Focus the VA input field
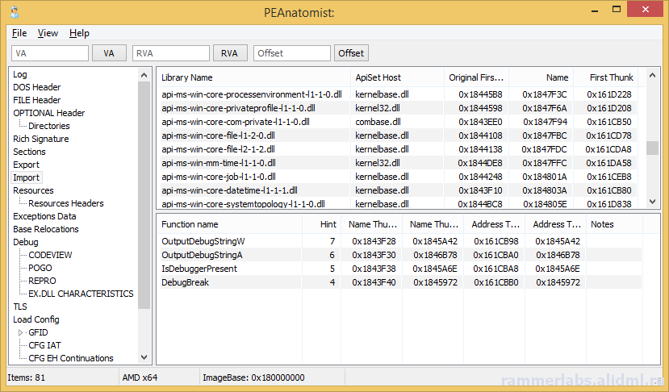The width and height of the screenshot is (669, 392). [50, 53]
